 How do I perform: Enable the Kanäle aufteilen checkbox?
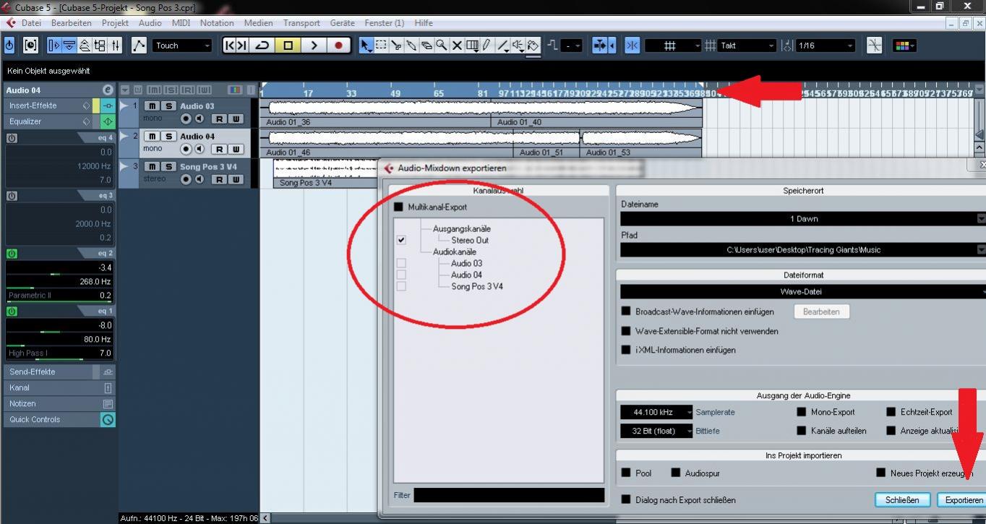coord(802,431)
